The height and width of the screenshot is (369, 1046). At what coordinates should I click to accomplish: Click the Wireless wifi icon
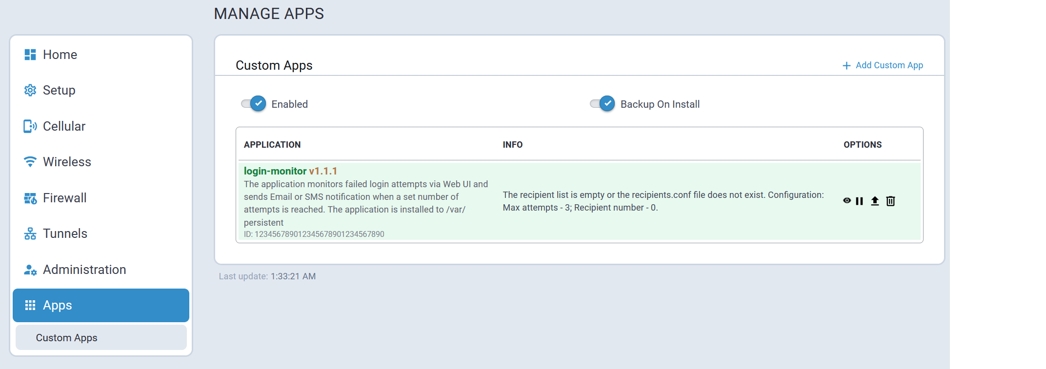pos(30,162)
